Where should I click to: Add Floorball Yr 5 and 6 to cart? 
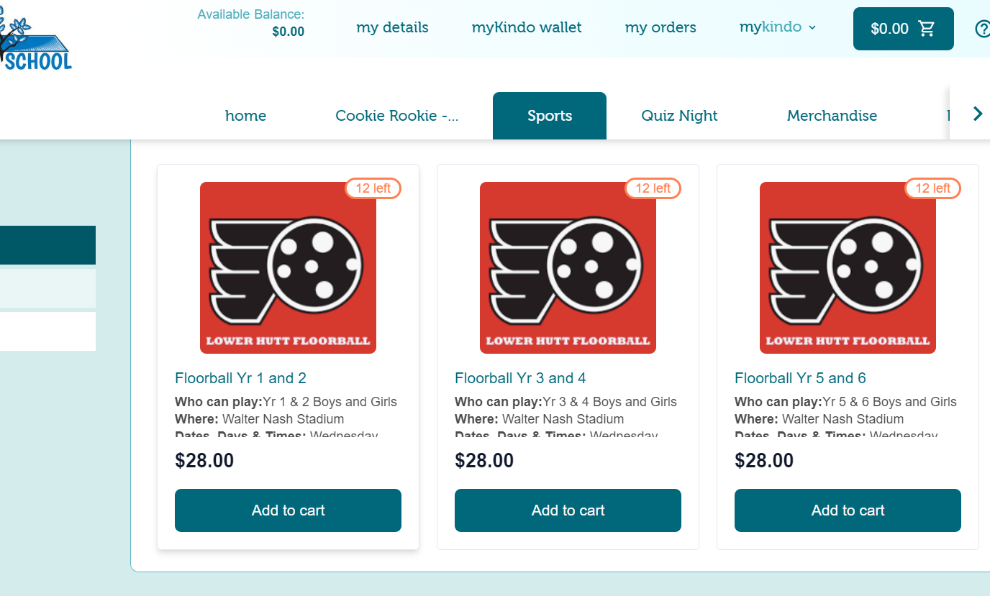coord(848,510)
